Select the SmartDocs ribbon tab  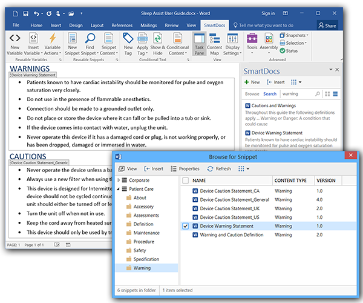click(x=214, y=25)
